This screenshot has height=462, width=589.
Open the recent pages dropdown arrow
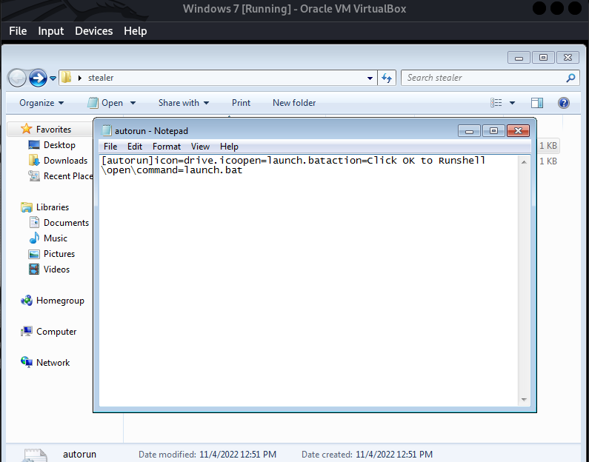point(53,78)
